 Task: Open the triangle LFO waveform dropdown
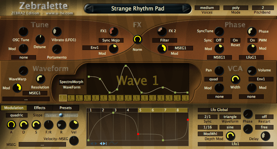(230, 117)
